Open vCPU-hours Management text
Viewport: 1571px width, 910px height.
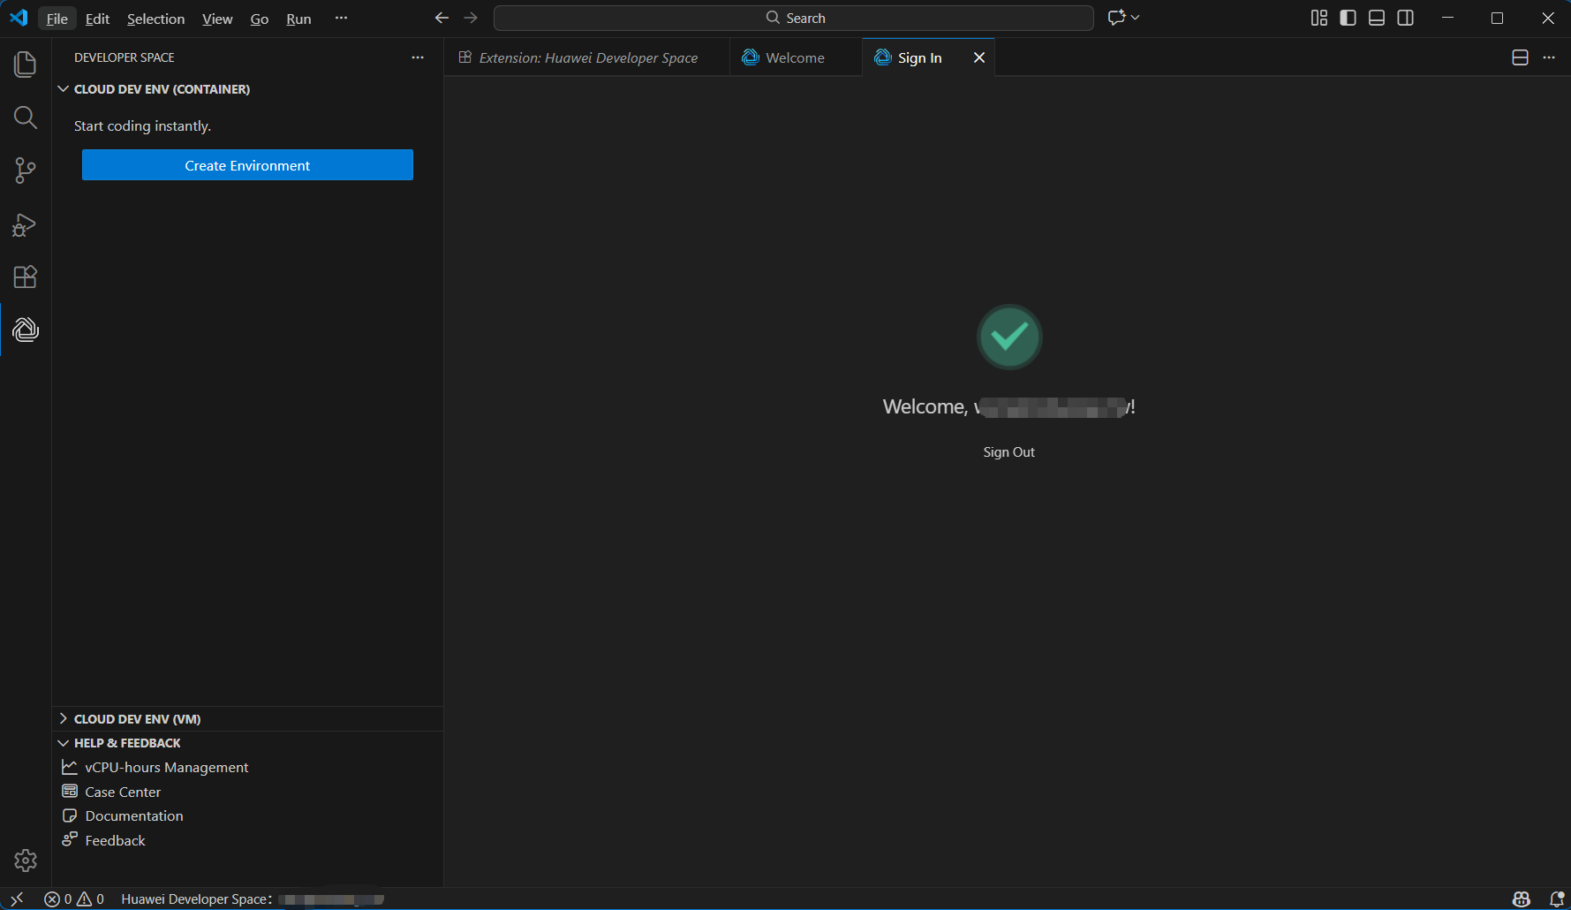[167, 767]
